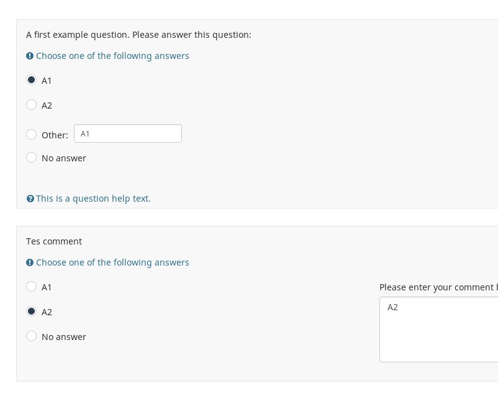Viewport: 498px width, 394px height.
Task: Click the 'Please enter your comment' label
Action: [438, 287]
